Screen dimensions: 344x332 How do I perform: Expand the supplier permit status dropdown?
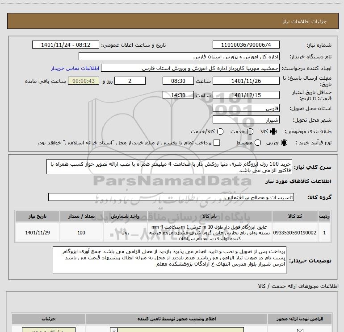coord(113,330)
